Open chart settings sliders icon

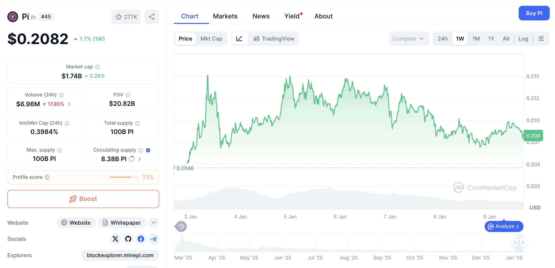[541, 39]
